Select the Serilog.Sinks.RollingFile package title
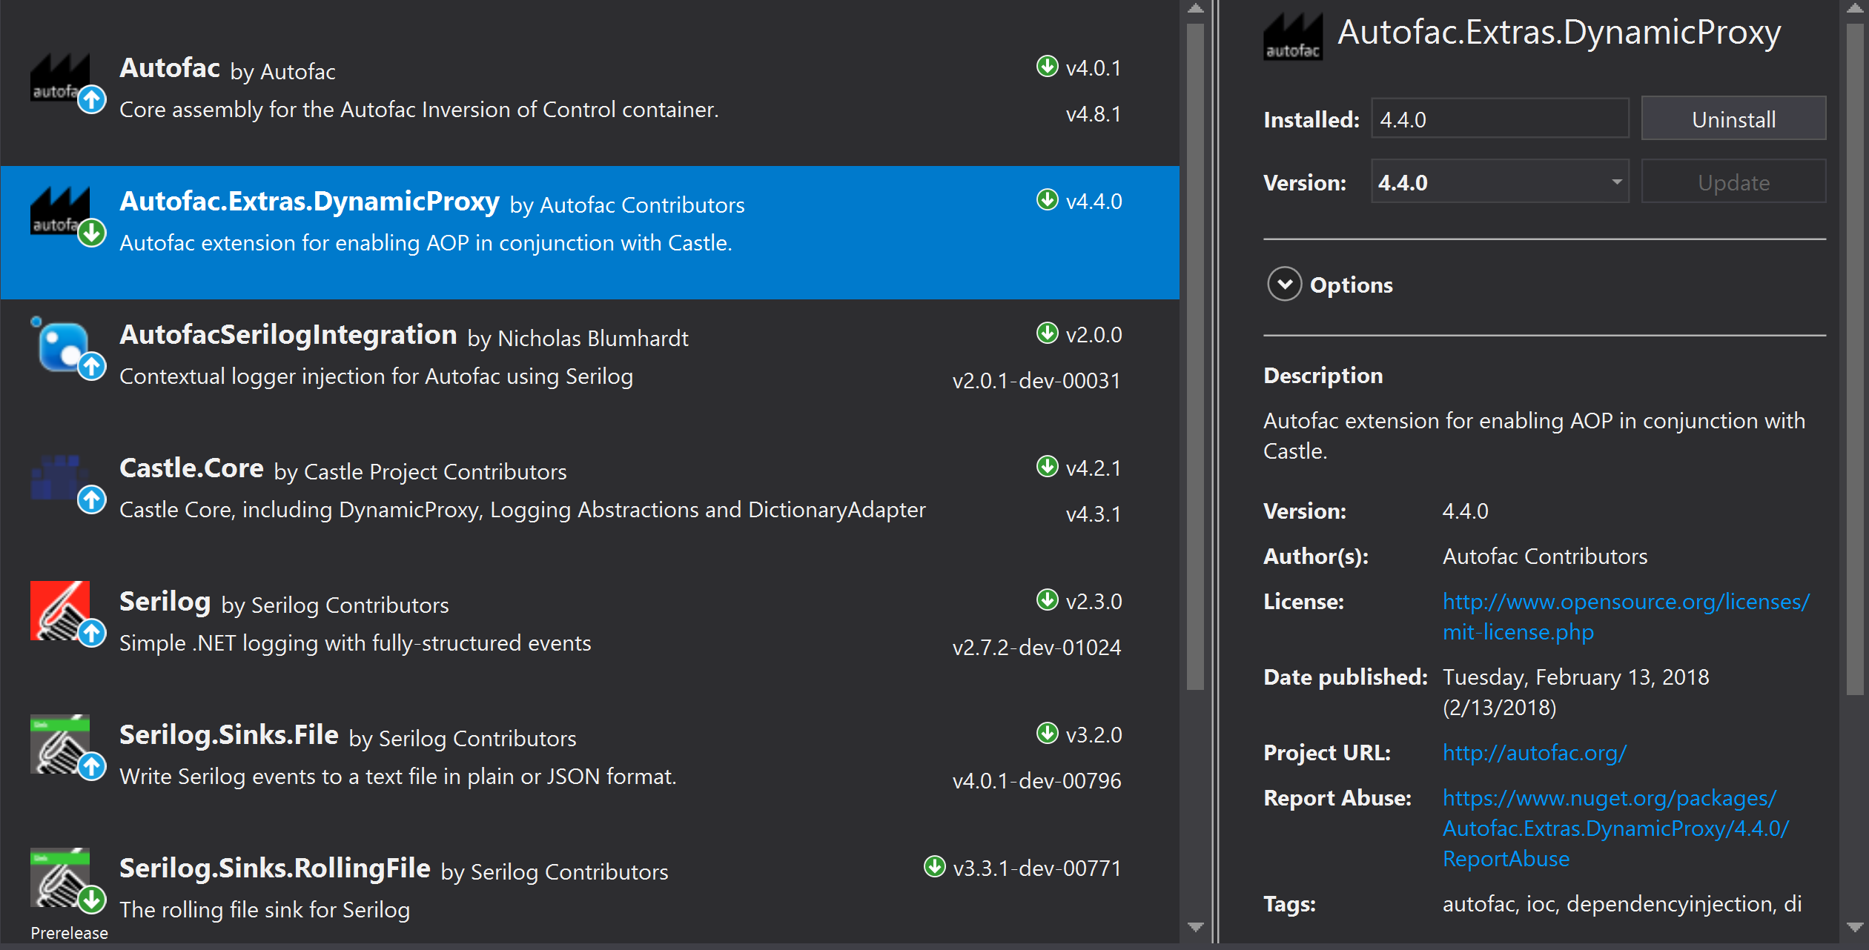The height and width of the screenshot is (950, 1869). point(275,868)
